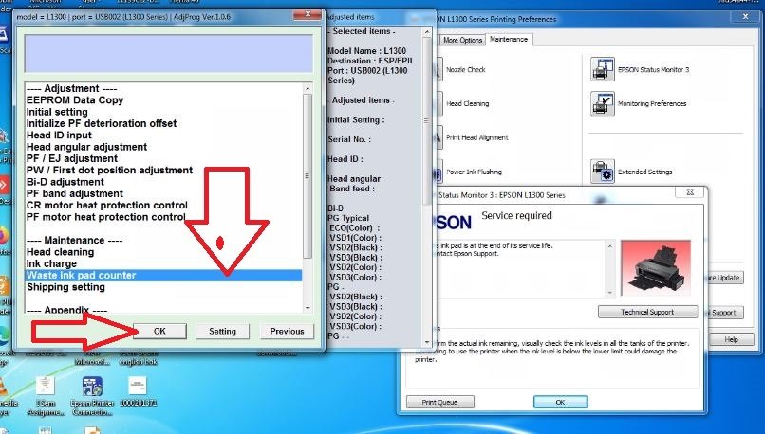Close the Printing Preferences window

click(x=745, y=16)
